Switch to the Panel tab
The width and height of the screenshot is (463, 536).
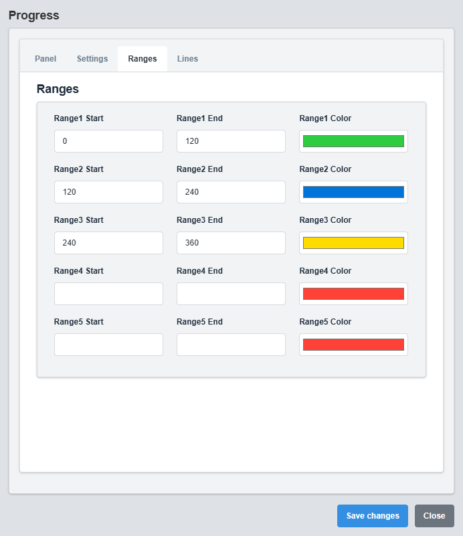pos(45,58)
